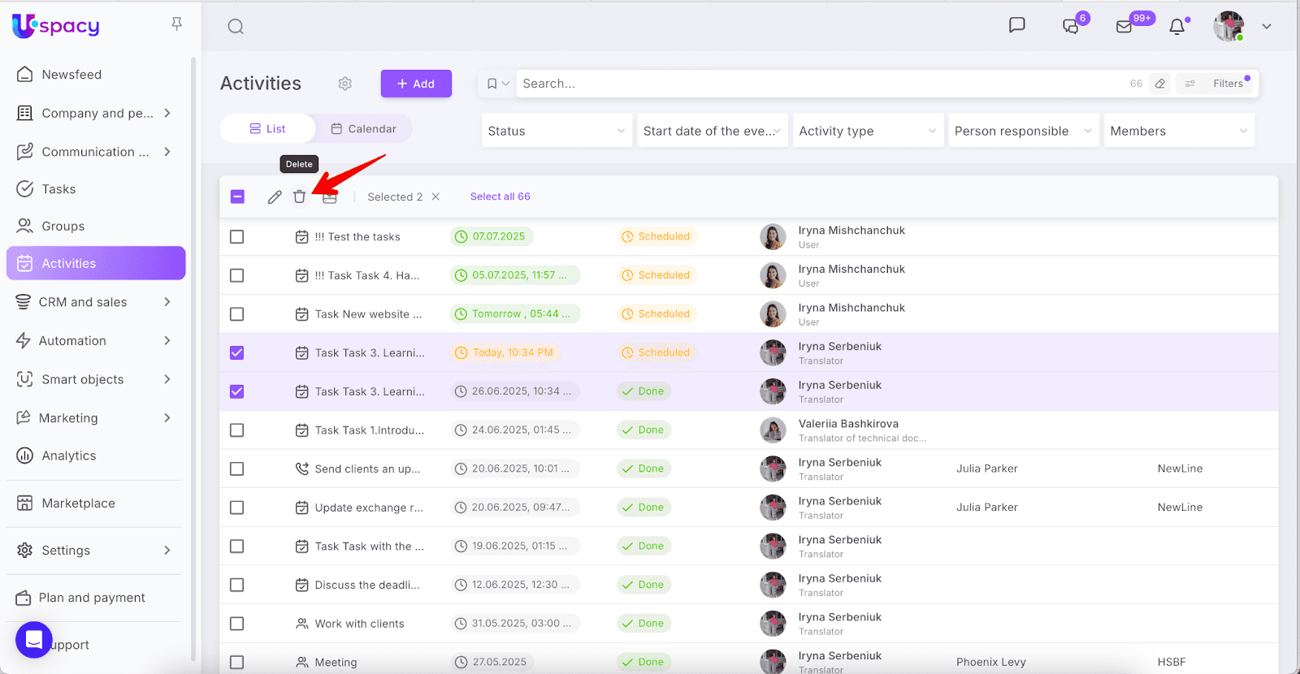
Task: Click the 'Select all 66' link
Action: tap(500, 197)
